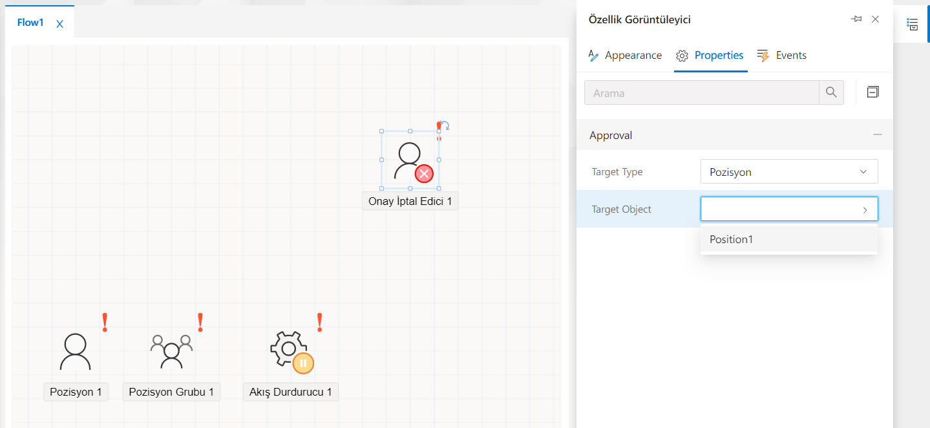Screen dimensions: 930x428
Task: Switch to the Appearance tab
Action: tap(625, 56)
